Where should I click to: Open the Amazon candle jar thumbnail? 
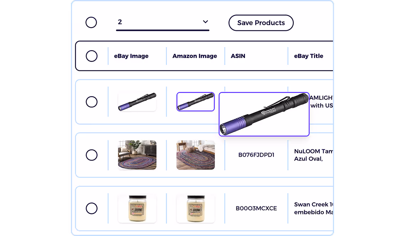(x=195, y=208)
